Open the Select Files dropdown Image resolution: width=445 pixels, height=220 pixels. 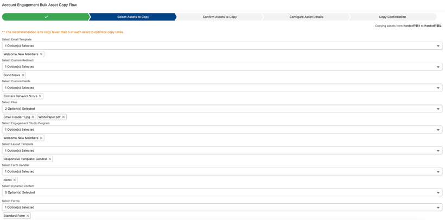pos(221,109)
